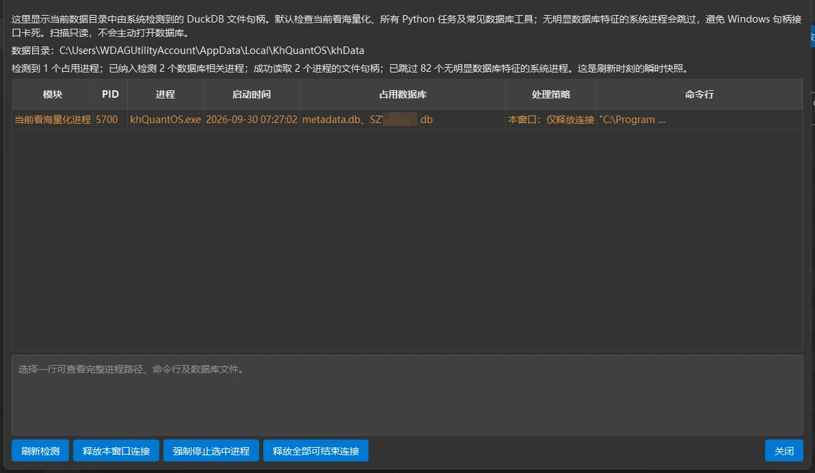Click the 处理策略 column header
The width and height of the screenshot is (815, 473).
pos(551,94)
